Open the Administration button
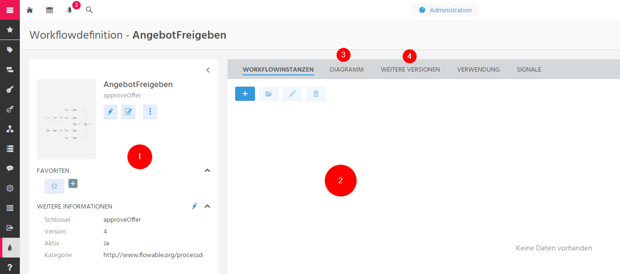The height and width of the screenshot is (274, 620). click(445, 10)
